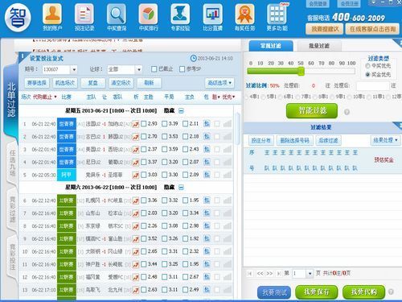Select 竞彩过滤 side tab
Viewport: 402px width, 302px height.
[x=12, y=209]
